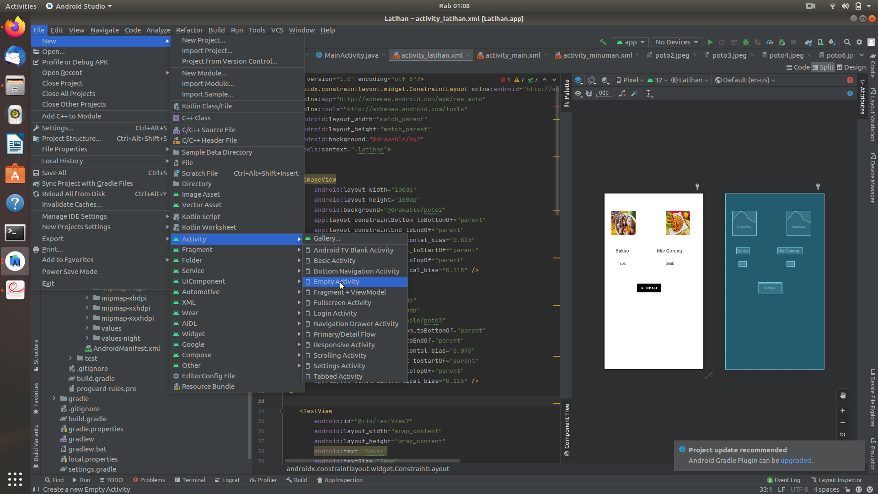
Task: Switch editor to Design view mode
Action: click(851, 67)
